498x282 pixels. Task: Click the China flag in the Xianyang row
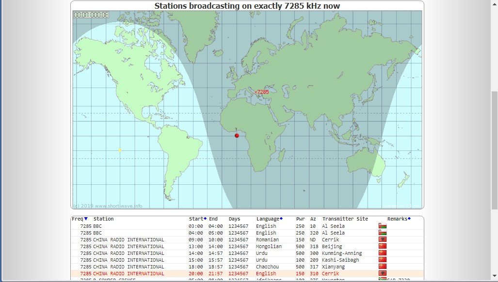(383, 267)
